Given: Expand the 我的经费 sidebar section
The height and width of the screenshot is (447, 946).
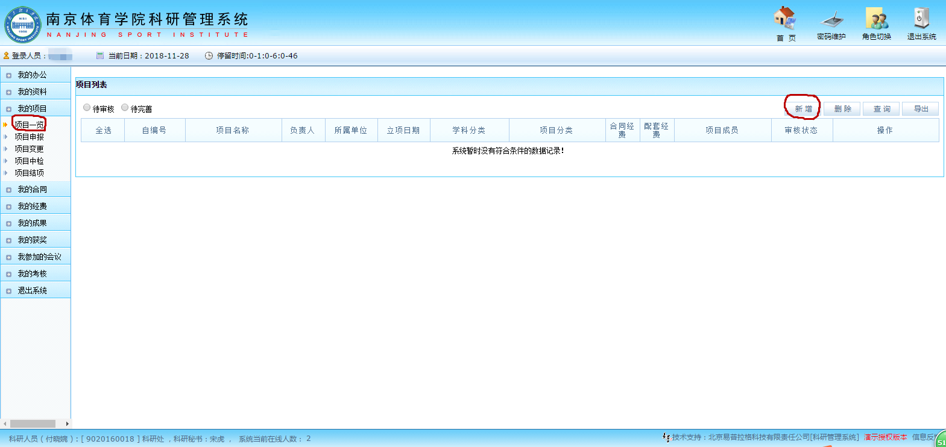Looking at the screenshot, I should (32, 206).
